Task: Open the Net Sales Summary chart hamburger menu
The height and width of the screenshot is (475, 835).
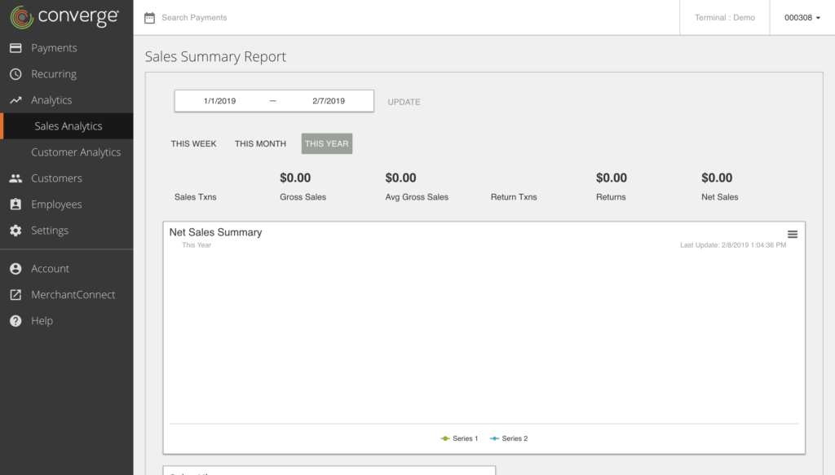Action: (x=793, y=234)
